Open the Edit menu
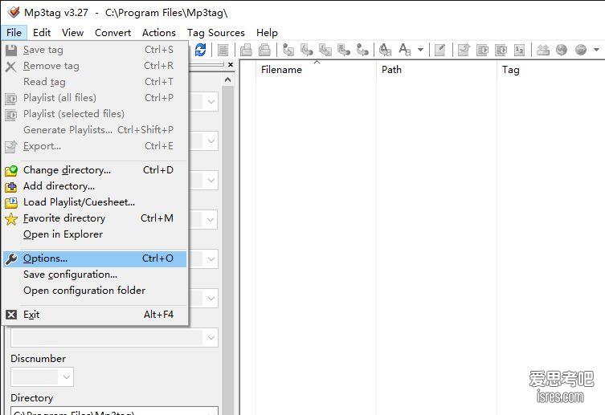This screenshot has width=605, height=415. tap(42, 33)
